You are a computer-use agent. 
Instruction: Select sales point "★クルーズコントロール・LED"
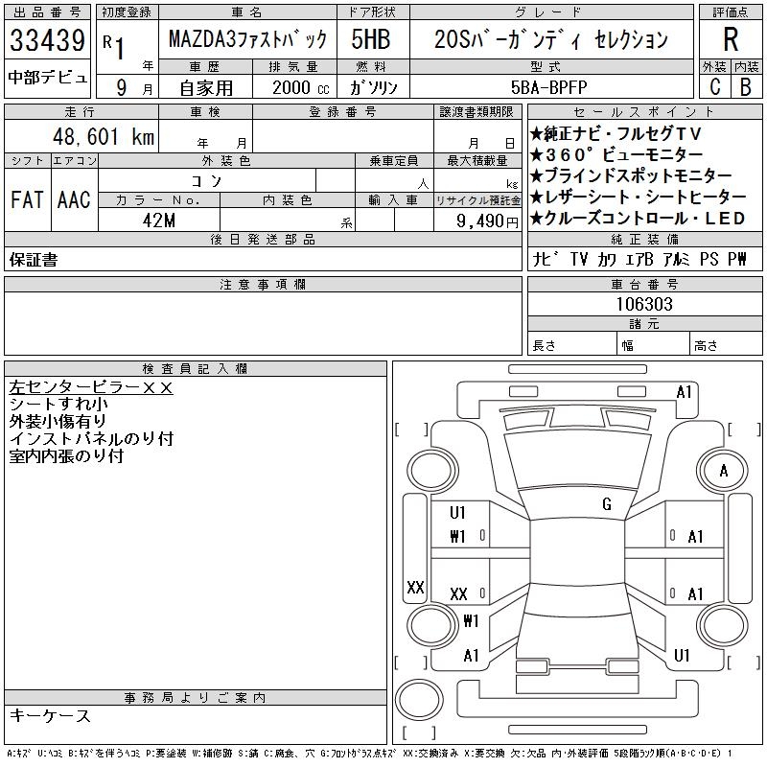638,219
